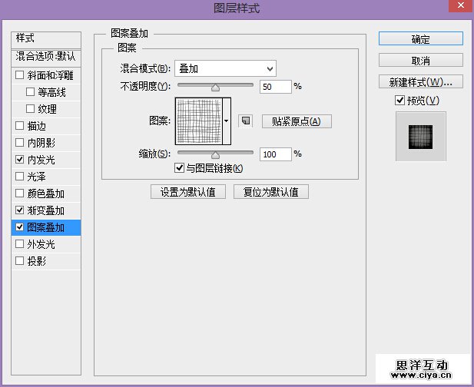Click the 取消 button
Viewport: 474px width, 387px height.
tap(421, 60)
